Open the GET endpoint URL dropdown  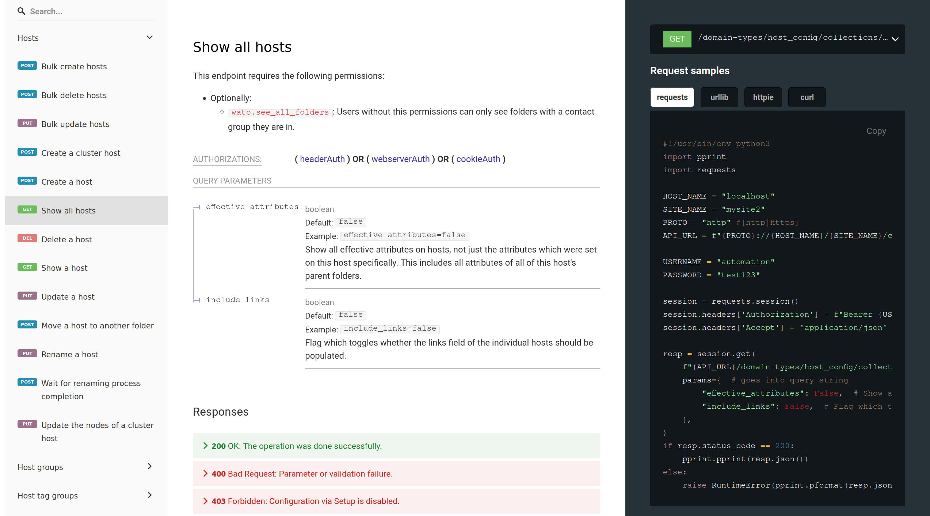[895, 39]
